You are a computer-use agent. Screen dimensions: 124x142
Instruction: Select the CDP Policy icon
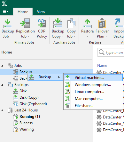point(42,23)
